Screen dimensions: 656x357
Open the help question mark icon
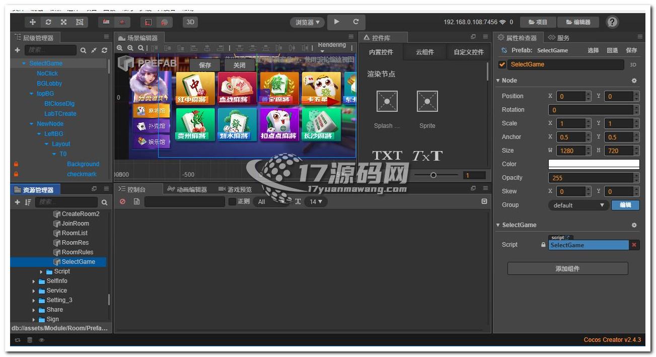(612, 22)
